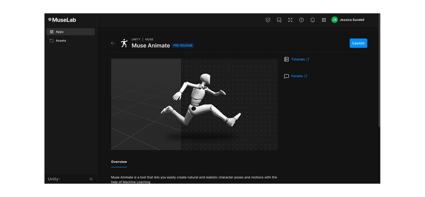Click the shield check icon in header
425x197 pixels.
268,20
